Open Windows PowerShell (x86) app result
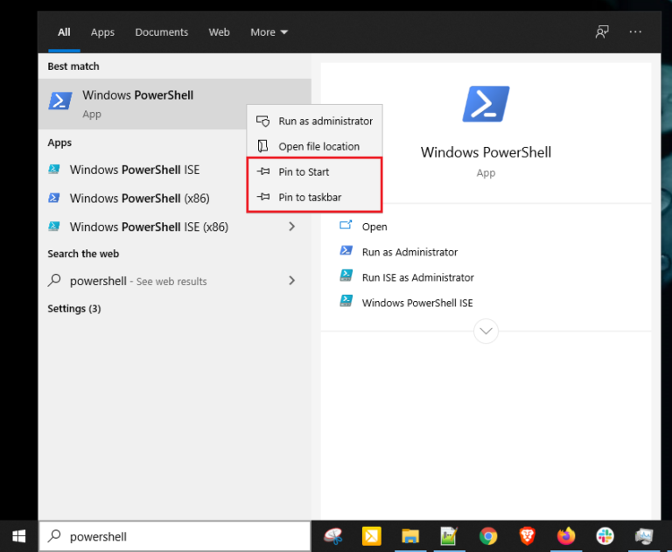Viewport: 672px width, 552px height. tap(174, 199)
